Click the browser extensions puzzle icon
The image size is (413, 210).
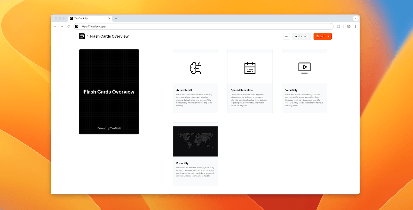point(338,27)
